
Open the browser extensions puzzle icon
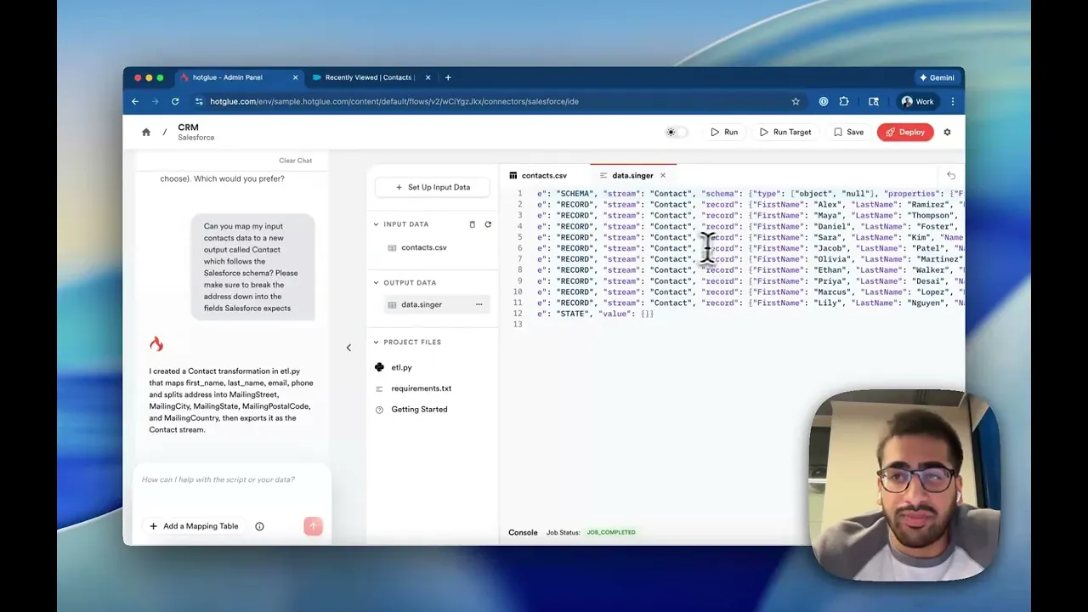point(844,101)
